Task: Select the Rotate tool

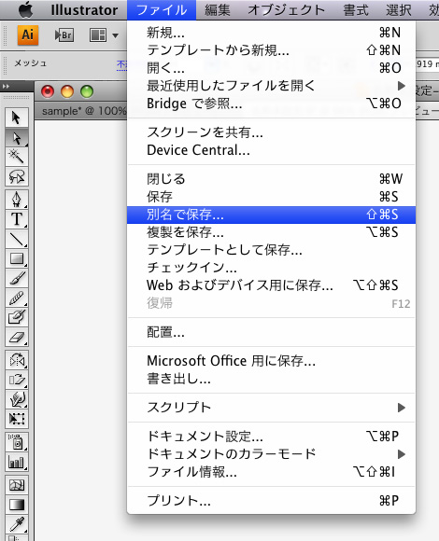Action: click(x=17, y=360)
